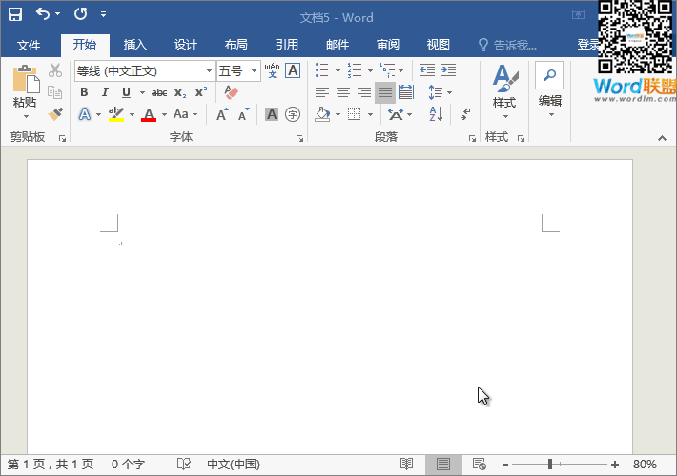This screenshot has height=476, width=677.
Task: Open Change Case Aa menu
Action: (x=185, y=114)
